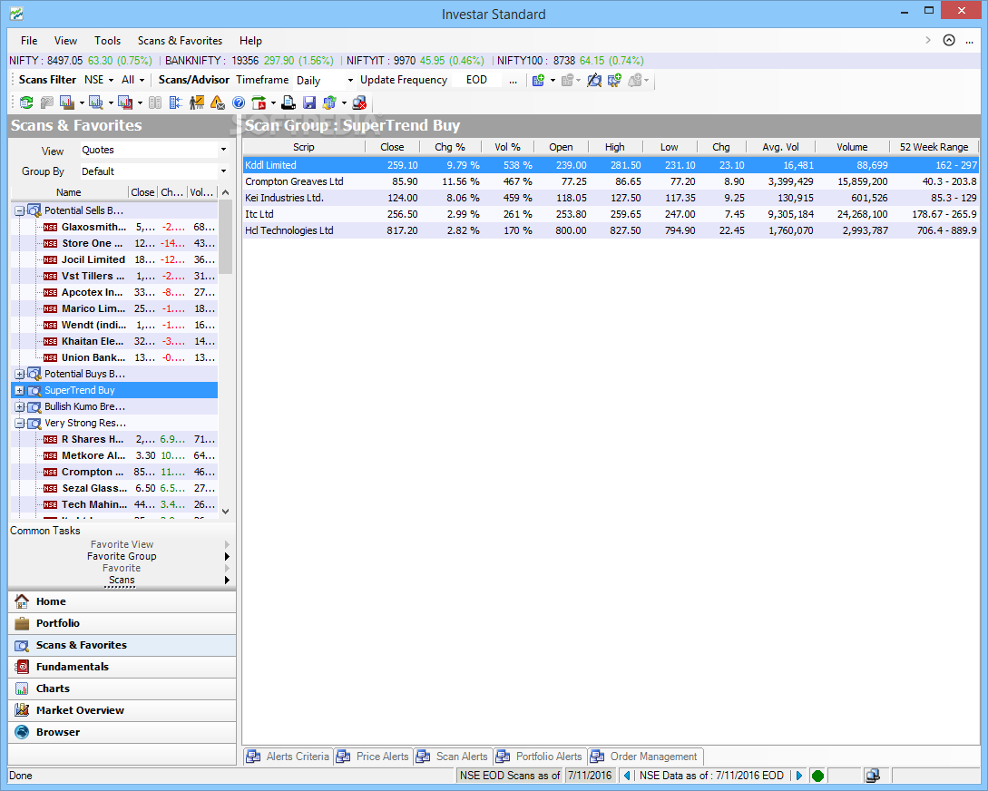This screenshot has height=791, width=988.
Task: Click the blue help question mark icon
Action: pyautogui.click(x=239, y=102)
